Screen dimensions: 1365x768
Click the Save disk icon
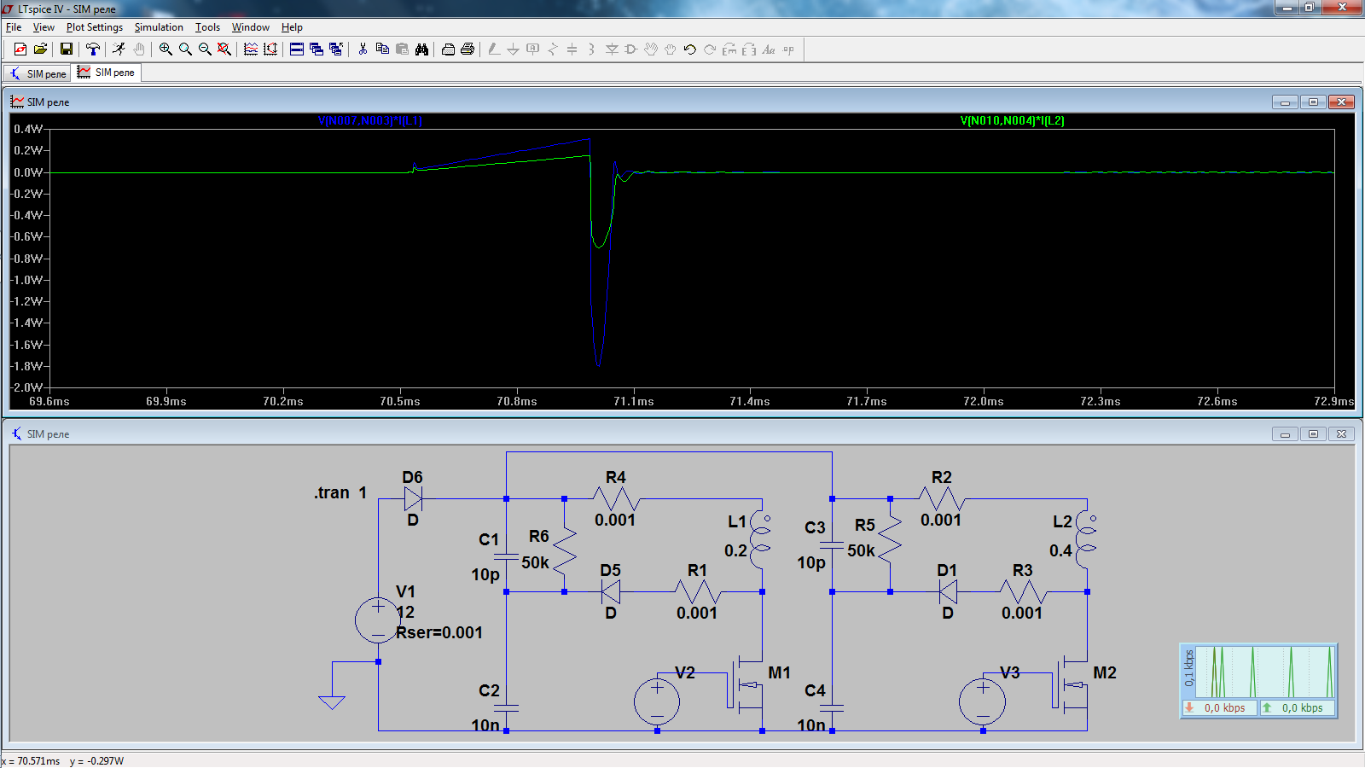click(66, 49)
